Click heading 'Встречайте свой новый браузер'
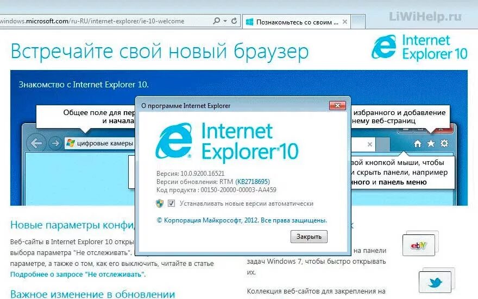 160,52
